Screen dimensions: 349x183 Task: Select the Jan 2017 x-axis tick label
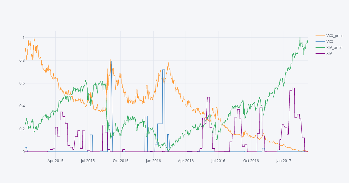(x=284, y=161)
